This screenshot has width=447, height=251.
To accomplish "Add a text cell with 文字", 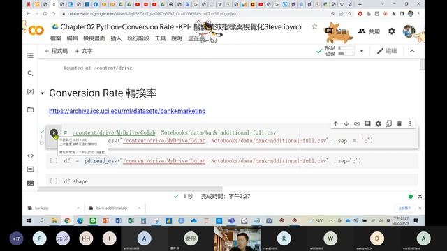I will click(84, 51).
